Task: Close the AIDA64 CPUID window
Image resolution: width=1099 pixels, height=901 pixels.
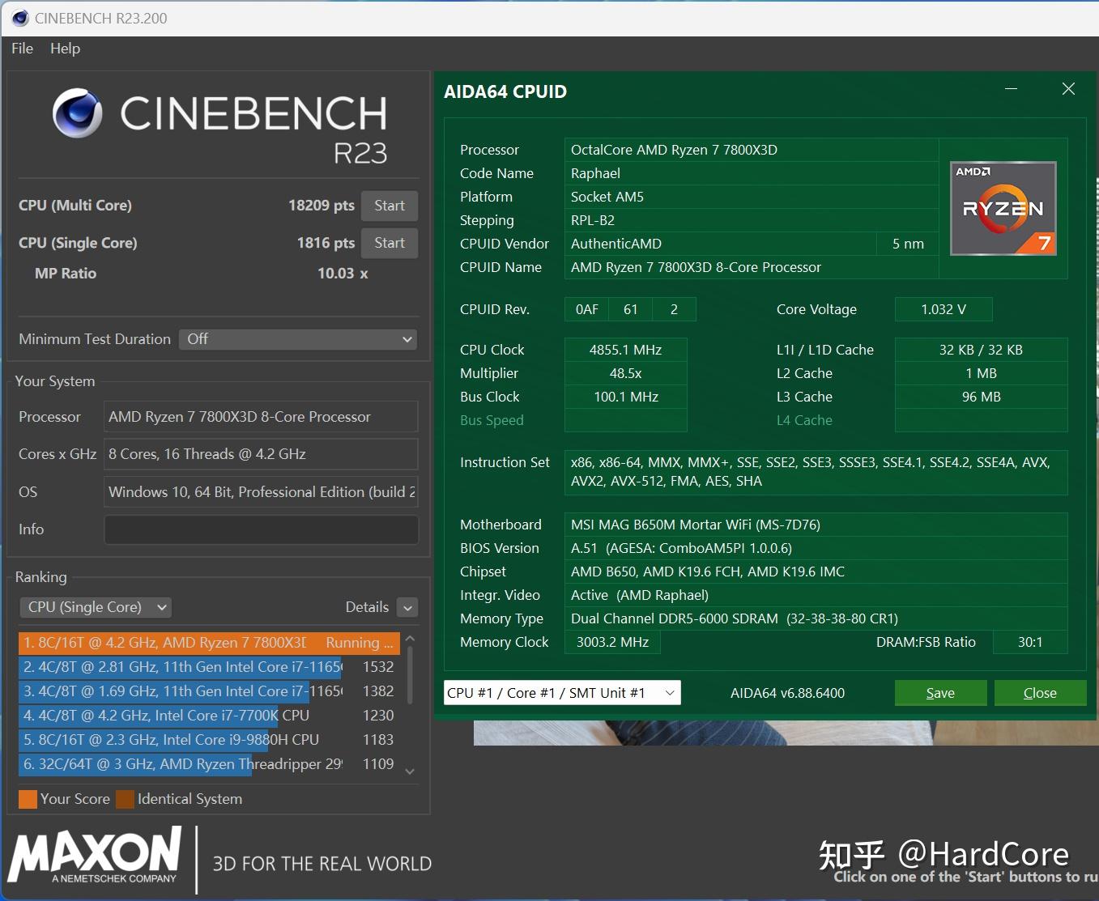Action: [x=1068, y=89]
